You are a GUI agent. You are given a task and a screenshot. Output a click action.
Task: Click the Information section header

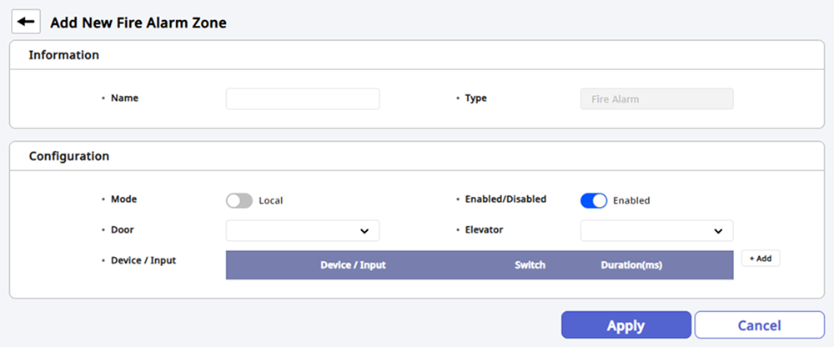pos(64,55)
